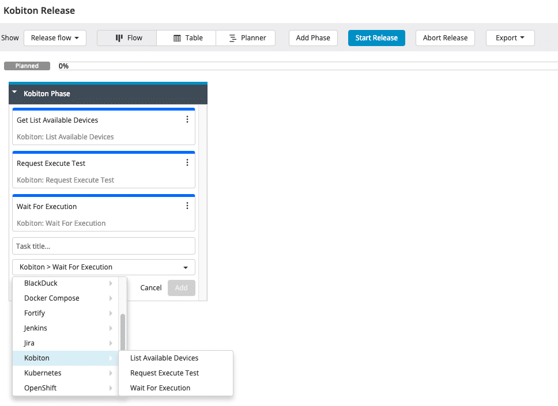Screen dimensions: 558x406
Task: Click Cancel in the add task form
Action: tap(151, 288)
